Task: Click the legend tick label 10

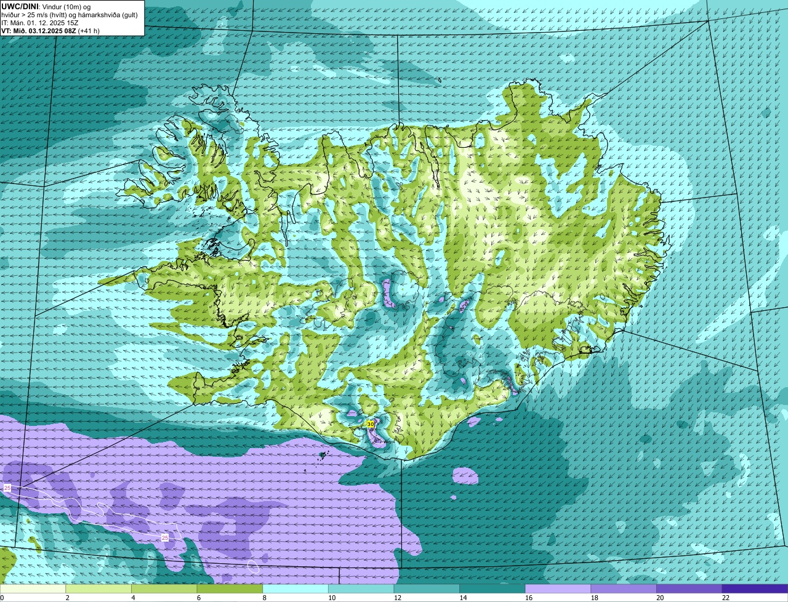Action: point(331,598)
